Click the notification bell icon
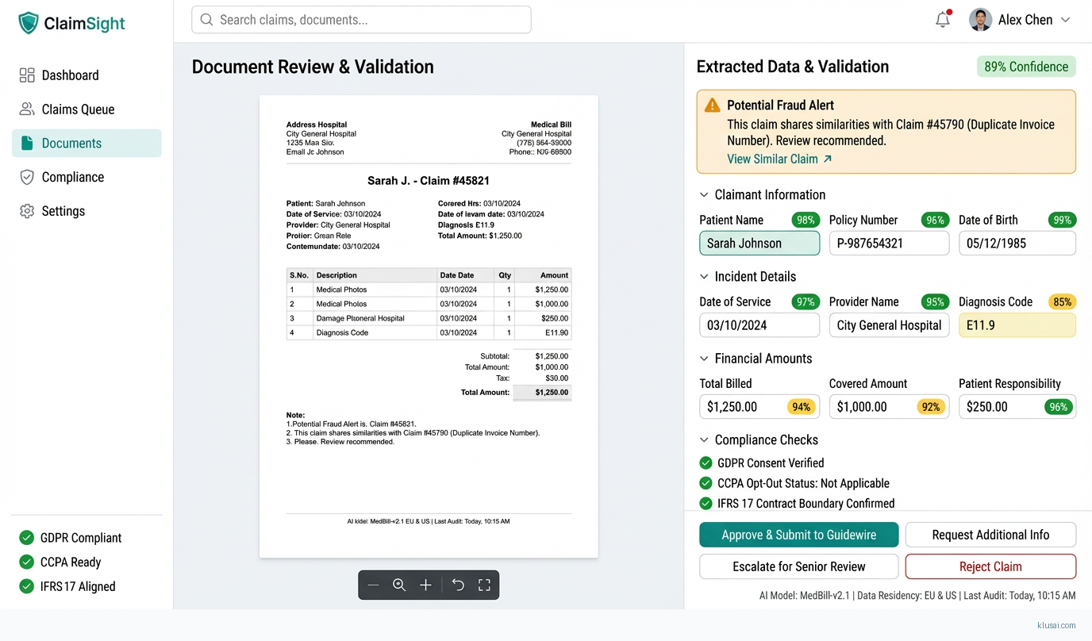This screenshot has width=1092, height=641. (x=942, y=20)
